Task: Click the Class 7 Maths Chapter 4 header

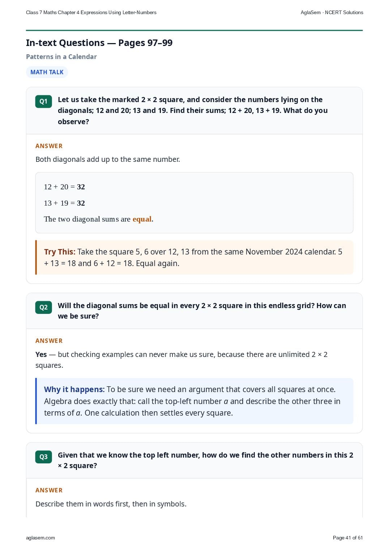Action: pyautogui.click(x=91, y=12)
